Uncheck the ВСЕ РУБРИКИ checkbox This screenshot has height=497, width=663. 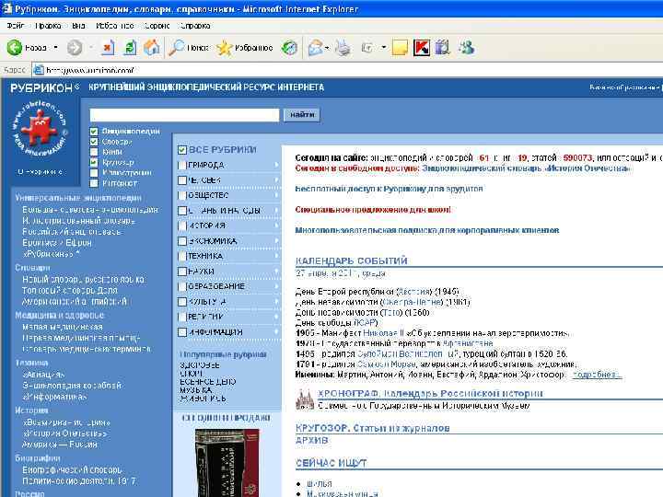click(x=182, y=150)
